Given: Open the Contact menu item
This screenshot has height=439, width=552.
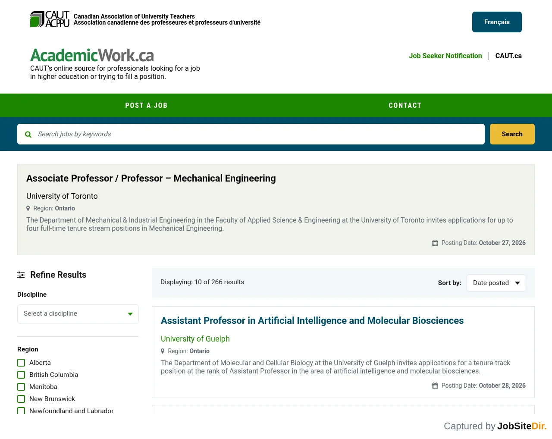Looking at the screenshot, I should pos(405,106).
